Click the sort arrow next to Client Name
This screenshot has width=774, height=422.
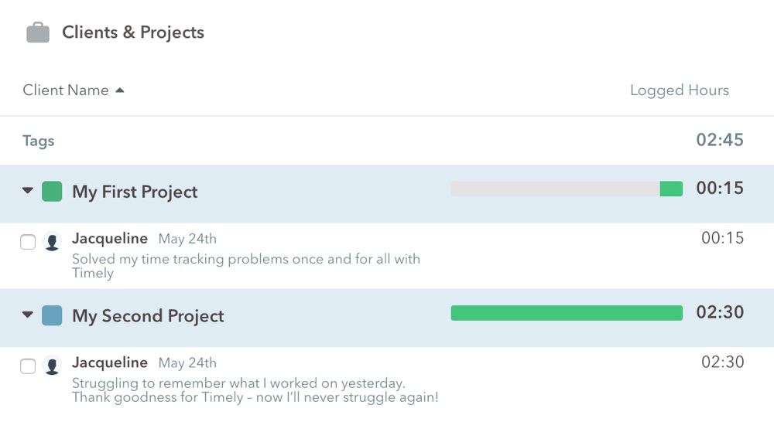click(x=119, y=90)
